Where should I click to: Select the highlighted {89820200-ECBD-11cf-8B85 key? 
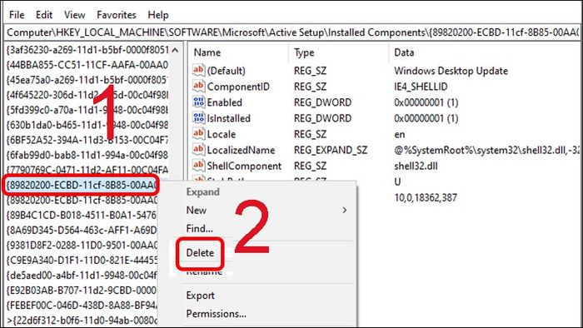click(x=82, y=185)
